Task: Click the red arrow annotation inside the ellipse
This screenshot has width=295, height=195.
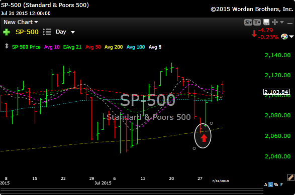Action: coord(204,138)
